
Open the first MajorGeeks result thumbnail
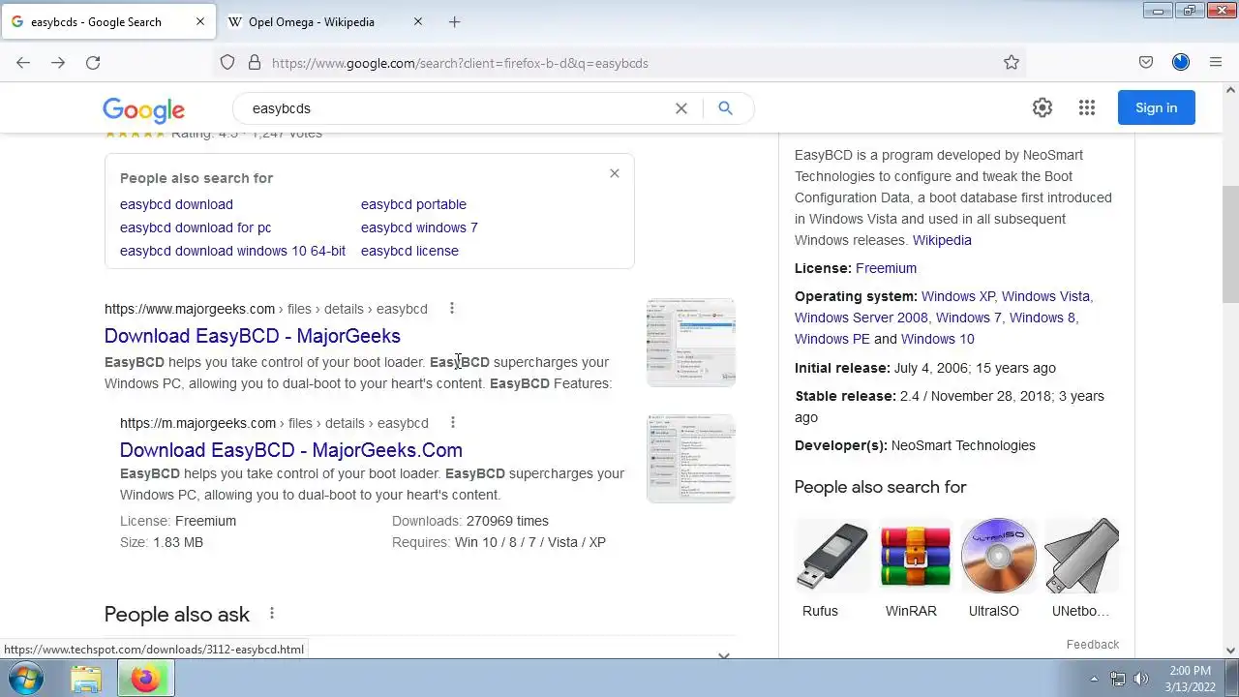tap(691, 343)
